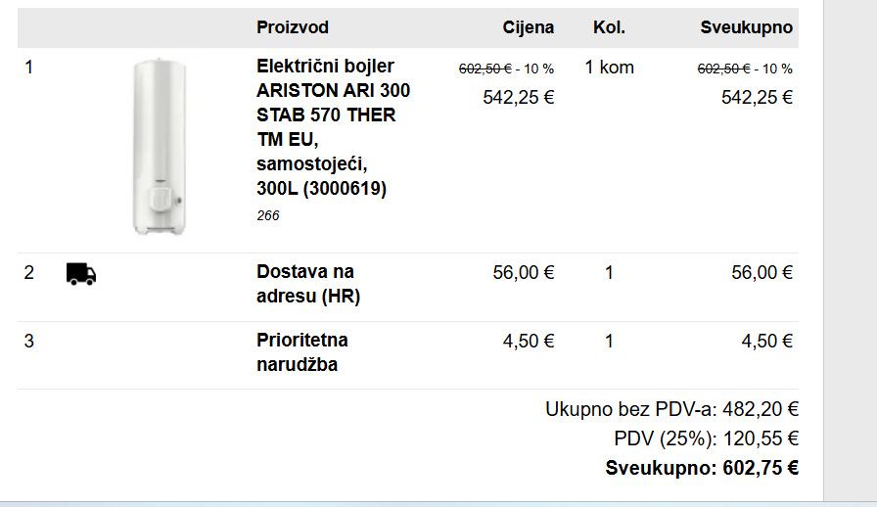877x507 pixels.
Task: Select the Prioritetna narudžba item text
Action: click(302, 352)
